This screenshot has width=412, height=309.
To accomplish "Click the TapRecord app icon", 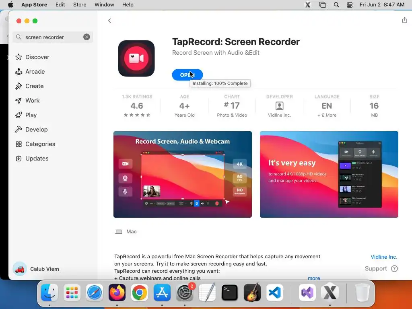I will [136, 58].
